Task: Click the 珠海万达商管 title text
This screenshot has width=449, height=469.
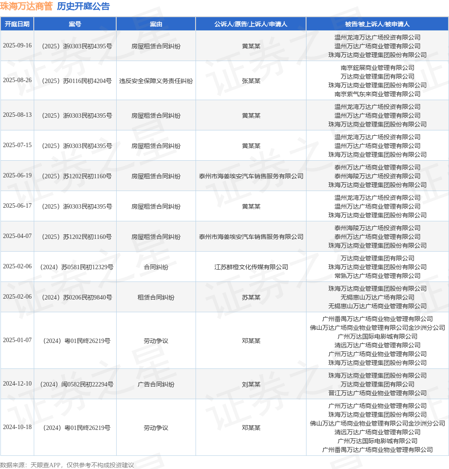Action: coord(26,6)
